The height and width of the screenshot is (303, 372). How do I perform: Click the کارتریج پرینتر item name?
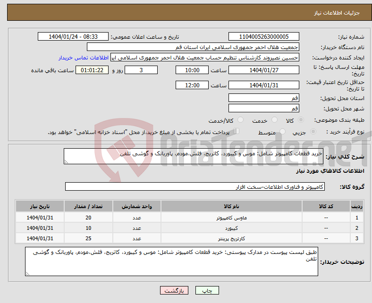coord(231,238)
